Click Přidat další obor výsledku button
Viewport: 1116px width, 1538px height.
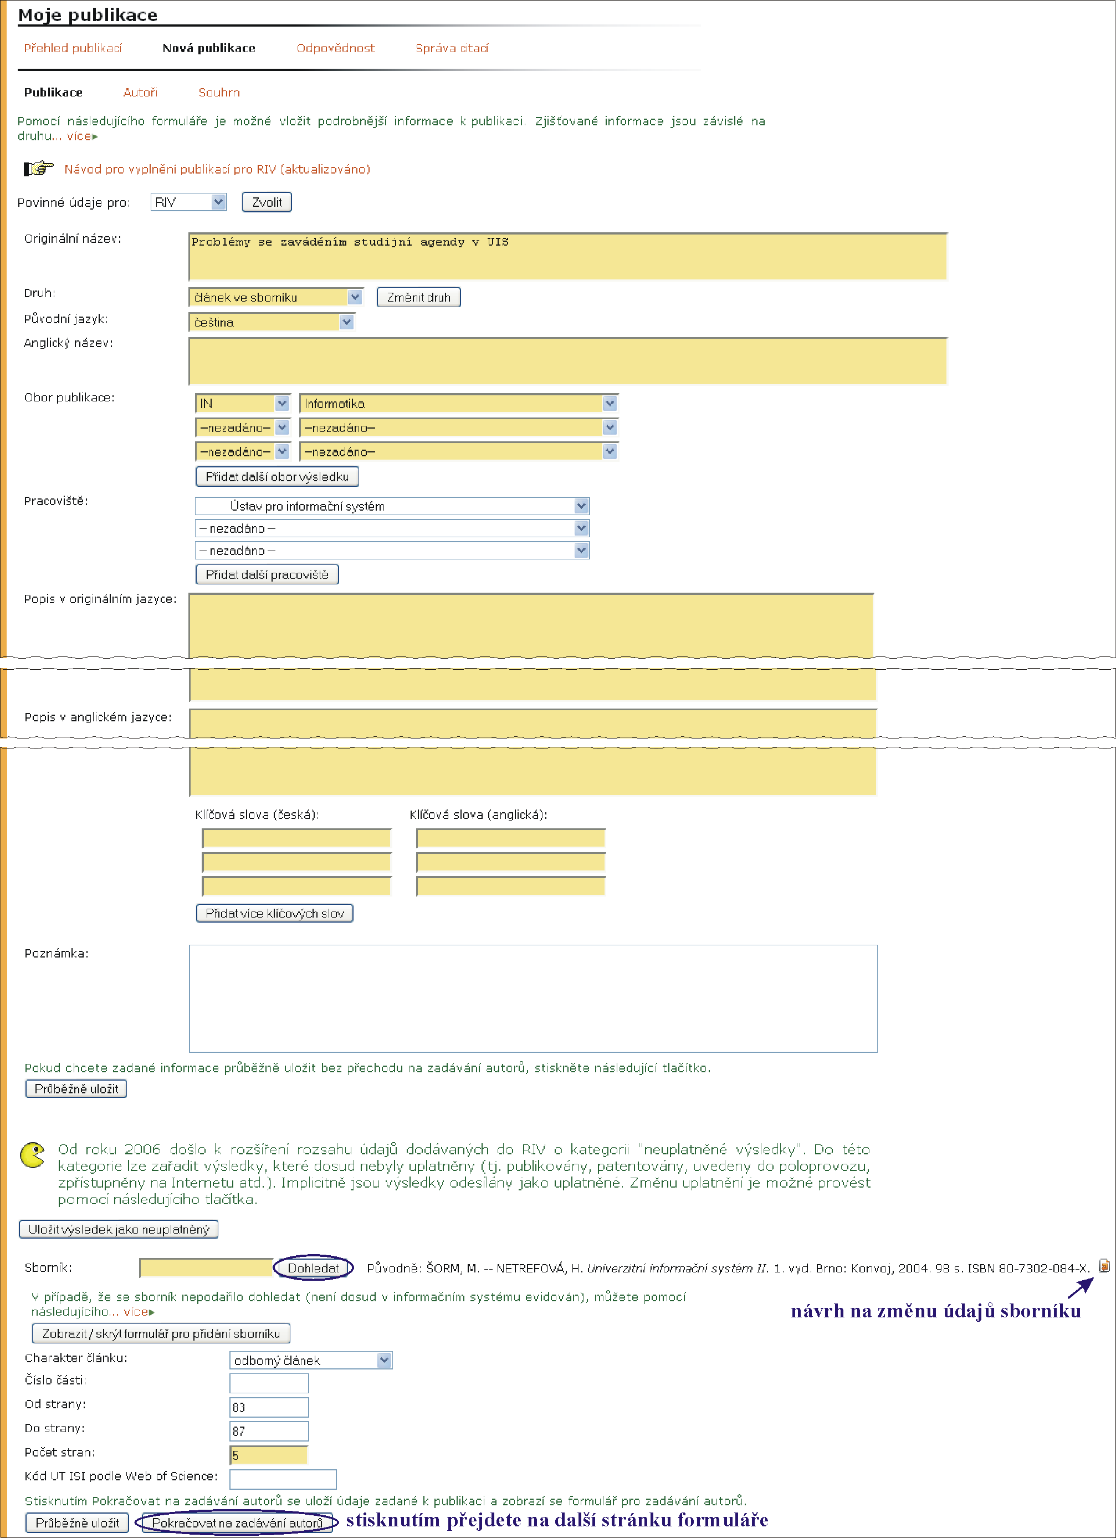(x=277, y=477)
